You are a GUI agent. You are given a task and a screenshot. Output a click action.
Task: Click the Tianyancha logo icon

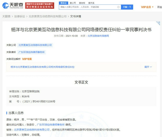(x=5, y=6)
